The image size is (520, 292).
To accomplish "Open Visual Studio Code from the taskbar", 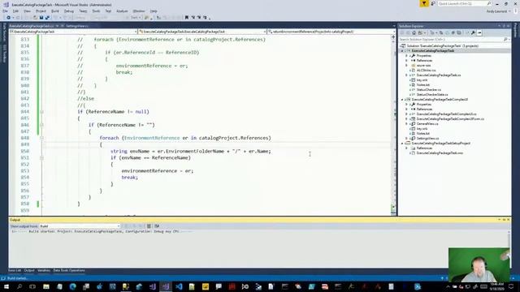I will pos(179,286).
